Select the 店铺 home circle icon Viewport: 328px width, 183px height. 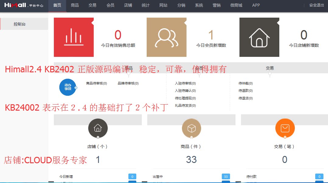(x=98, y=128)
